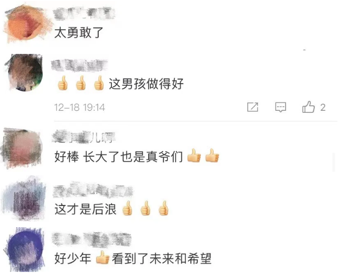Click the username above '这男孩做得好'
The width and height of the screenshot is (340, 275).
pos(80,65)
